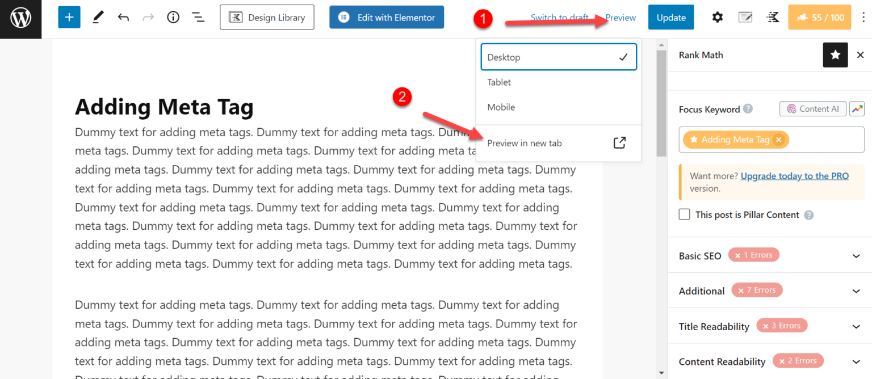Click the Rank Math 55/100 score button
872x379 pixels.
[820, 18]
